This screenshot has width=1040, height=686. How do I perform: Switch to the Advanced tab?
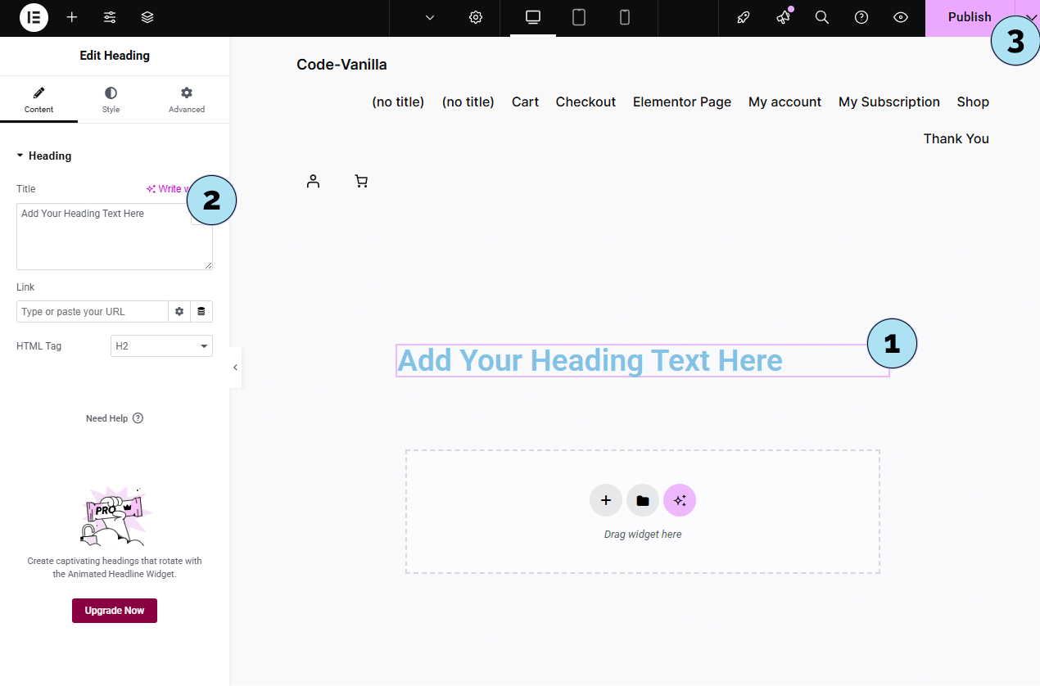[x=187, y=100]
